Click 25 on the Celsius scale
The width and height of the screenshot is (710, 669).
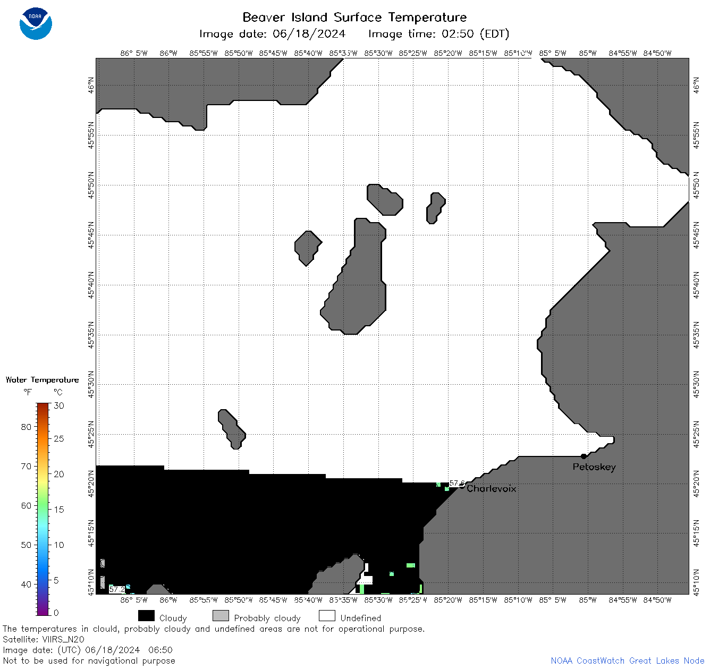(59, 438)
